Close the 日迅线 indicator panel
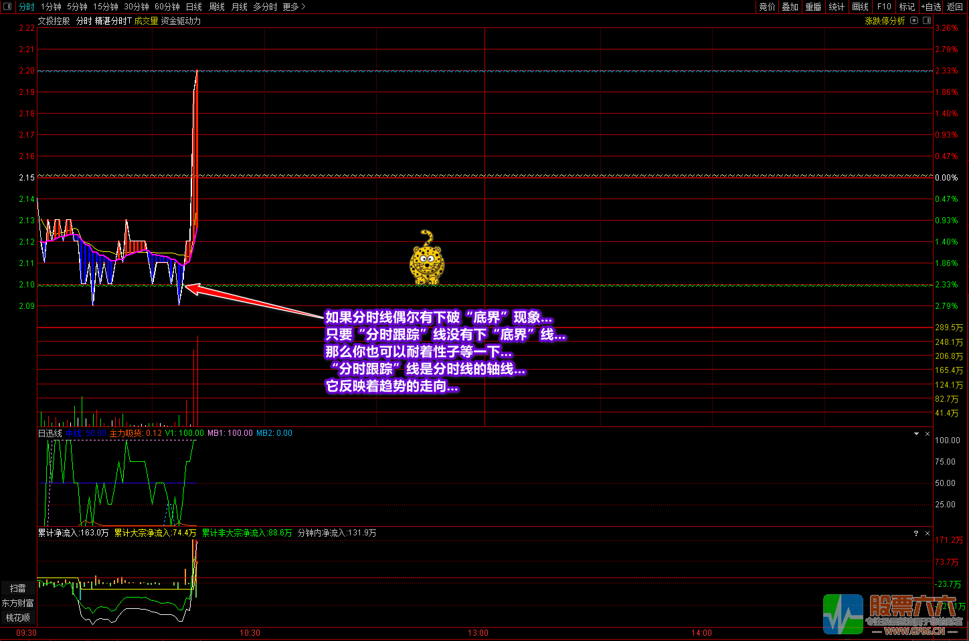The image size is (969, 641). pos(928,434)
